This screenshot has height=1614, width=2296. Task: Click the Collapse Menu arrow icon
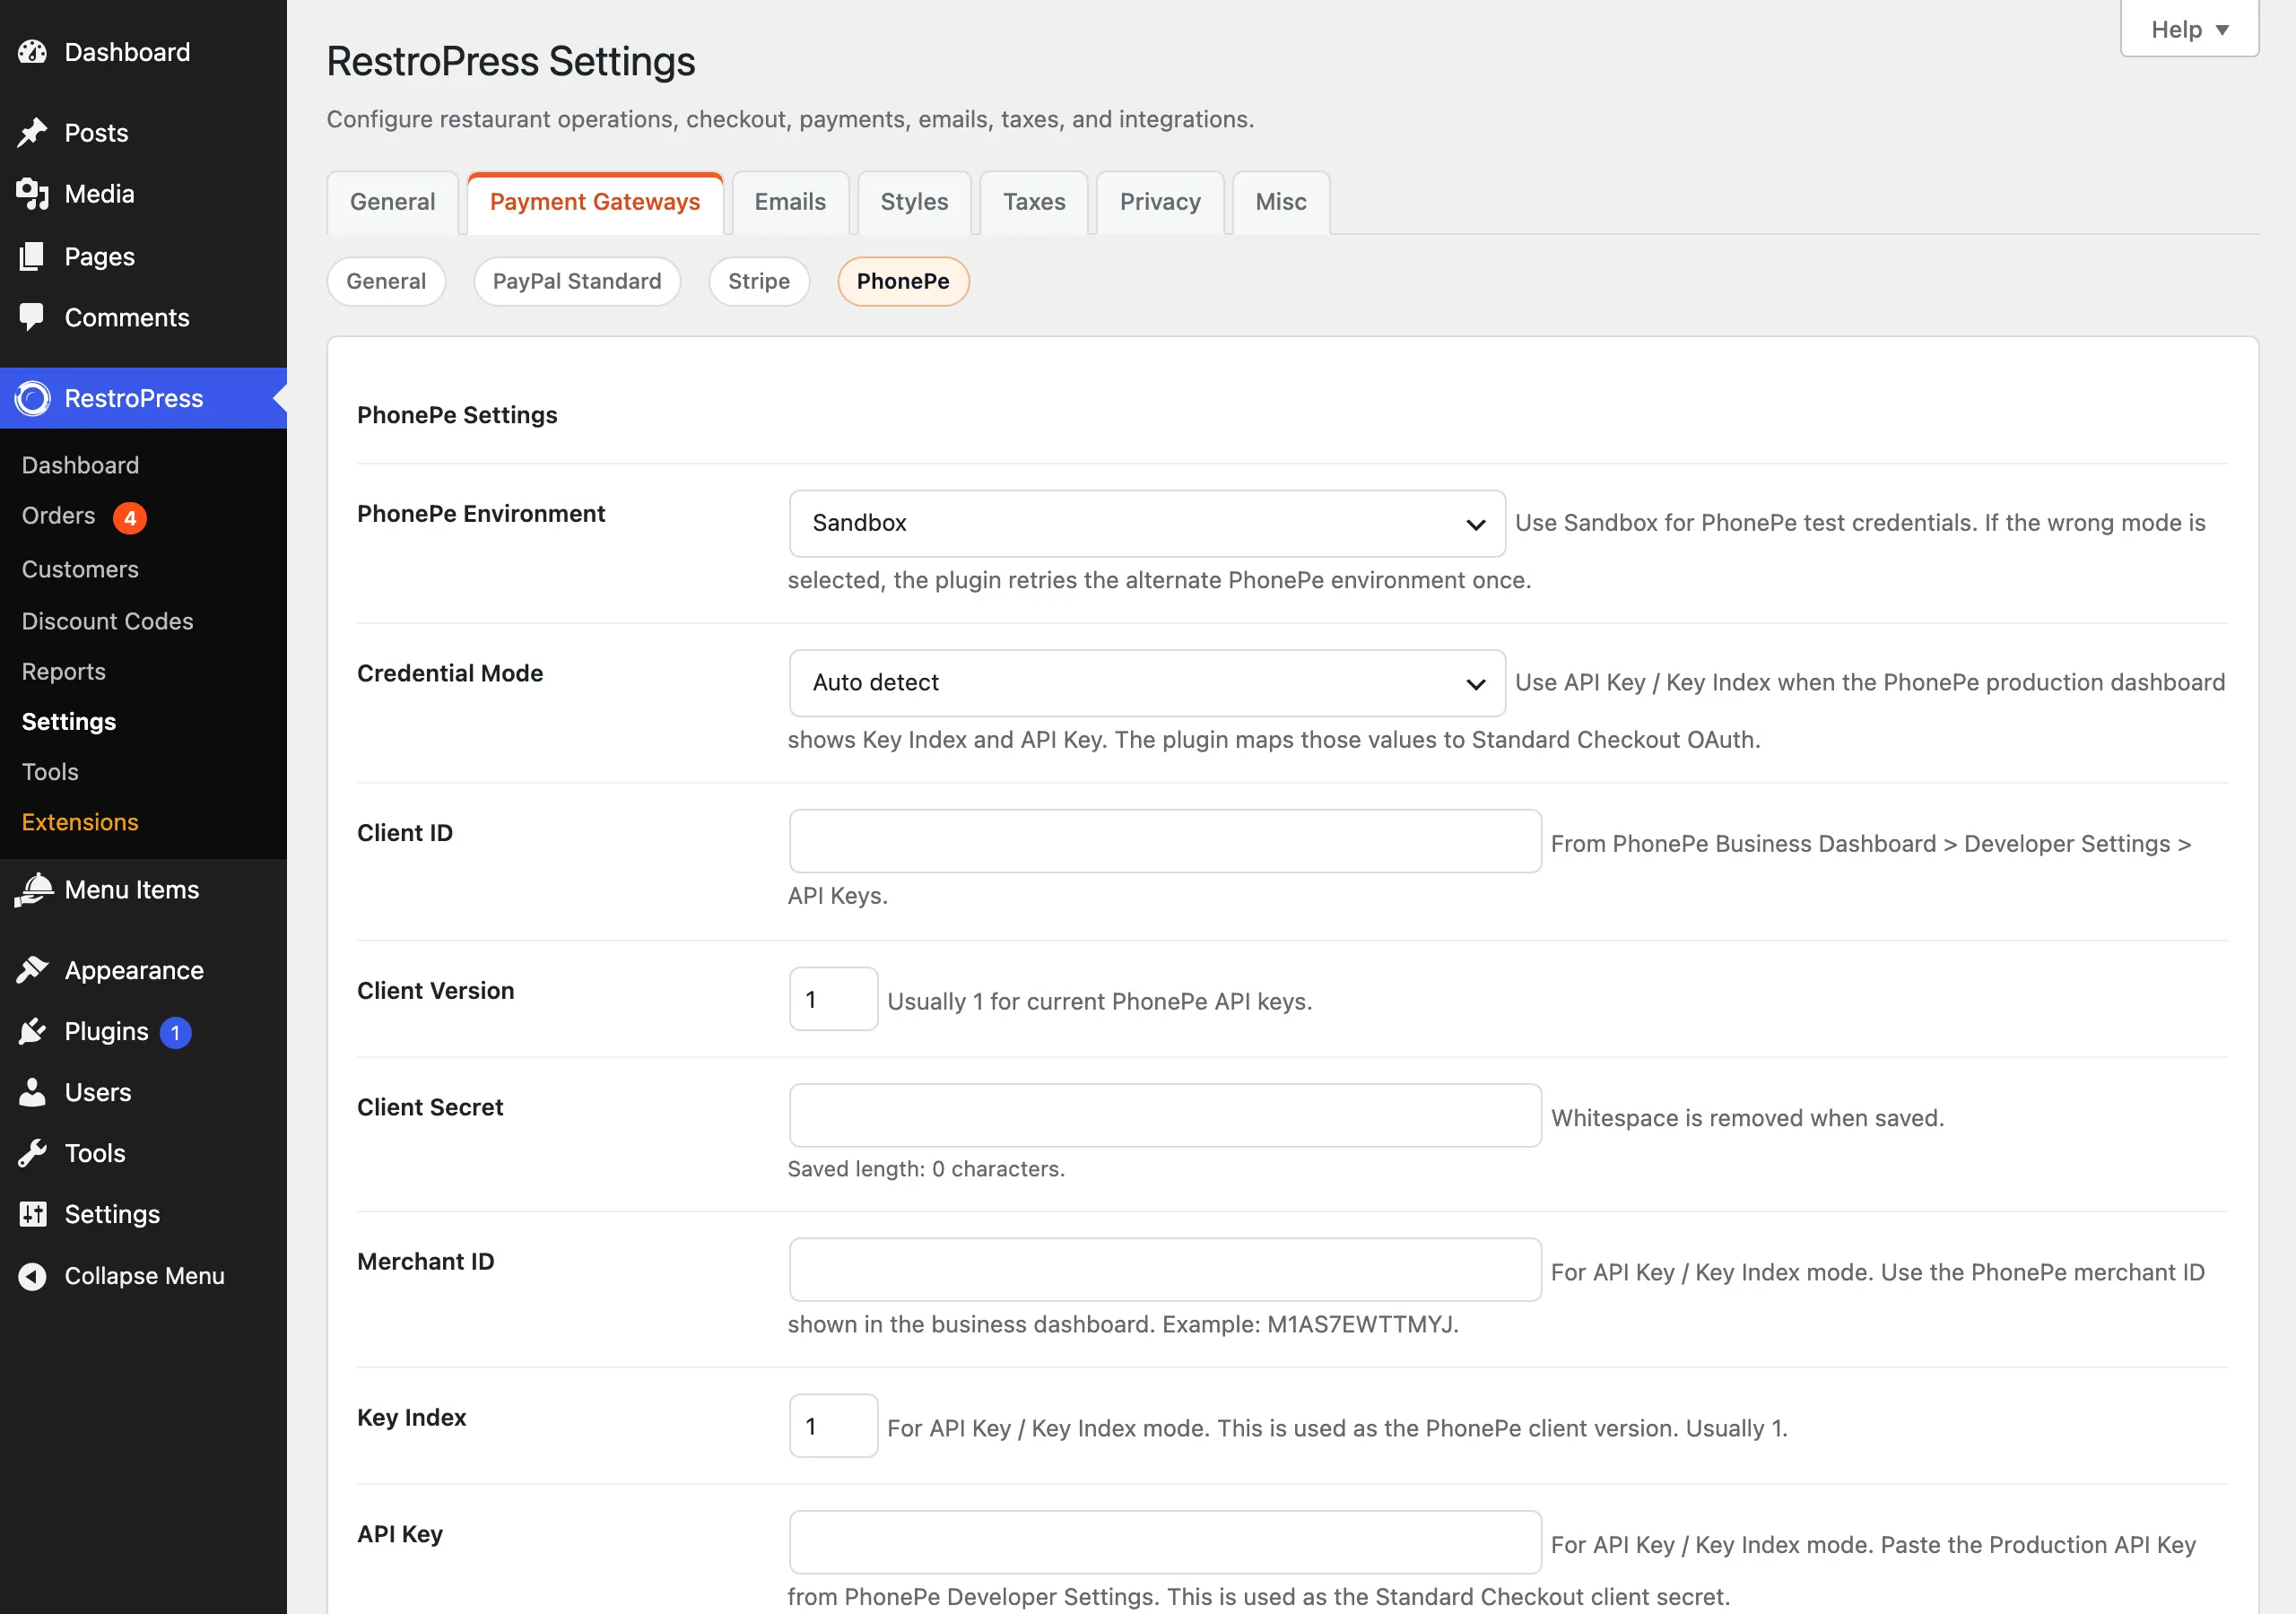point(32,1276)
